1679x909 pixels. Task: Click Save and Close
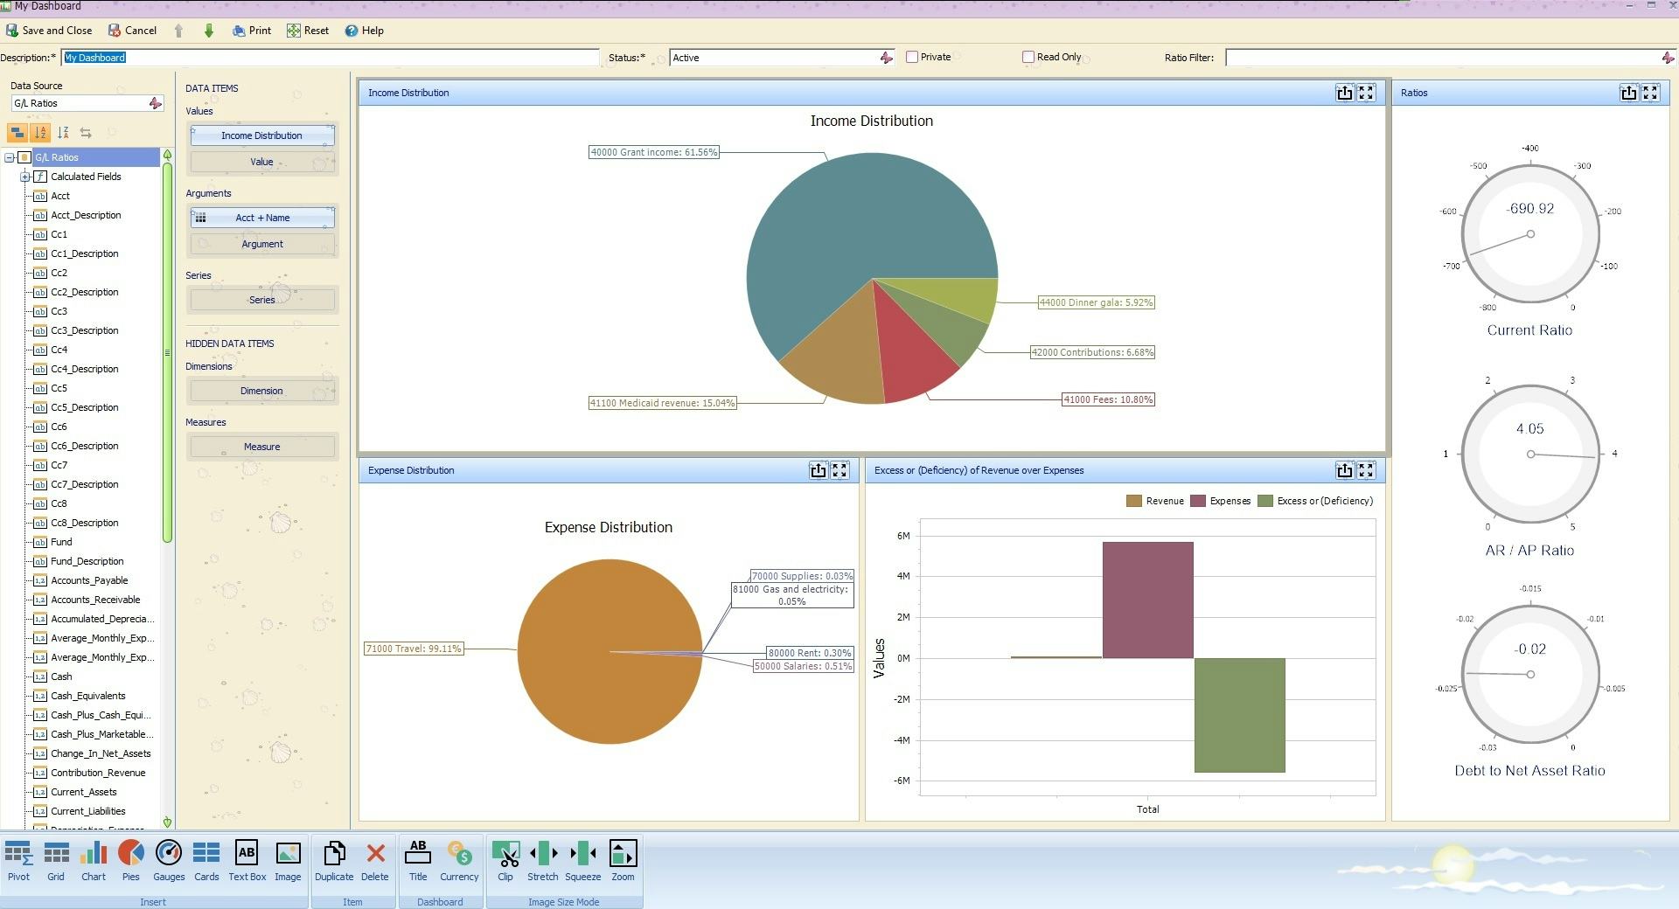(49, 31)
